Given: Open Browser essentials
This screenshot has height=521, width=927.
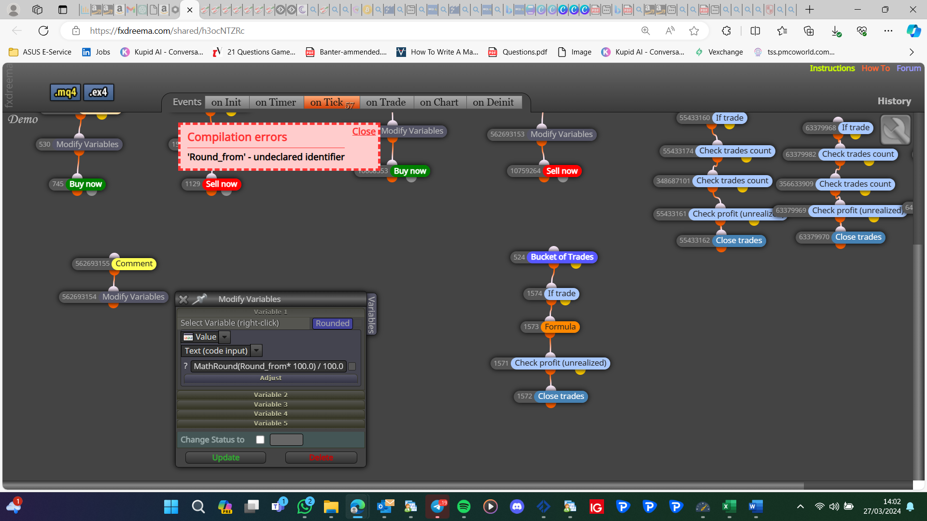Looking at the screenshot, I should click(x=862, y=31).
